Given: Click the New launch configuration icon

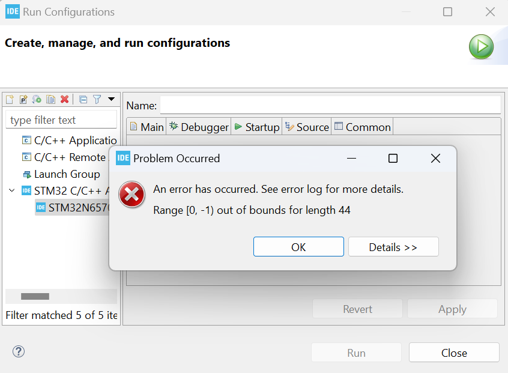Looking at the screenshot, I should coord(10,100).
